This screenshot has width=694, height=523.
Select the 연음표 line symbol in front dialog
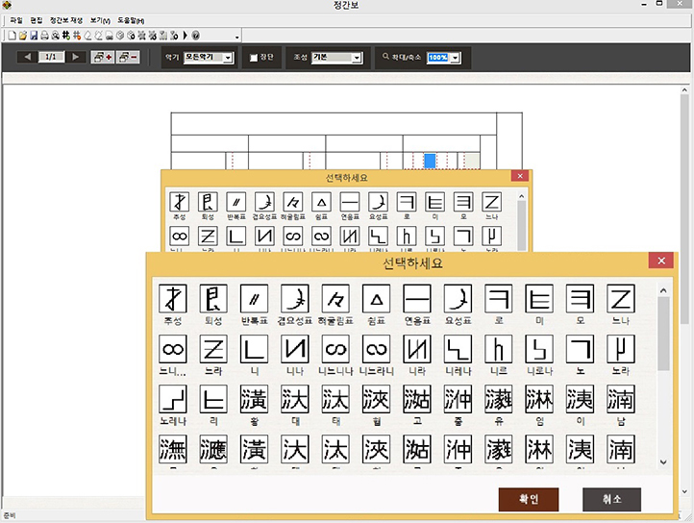pos(417,298)
